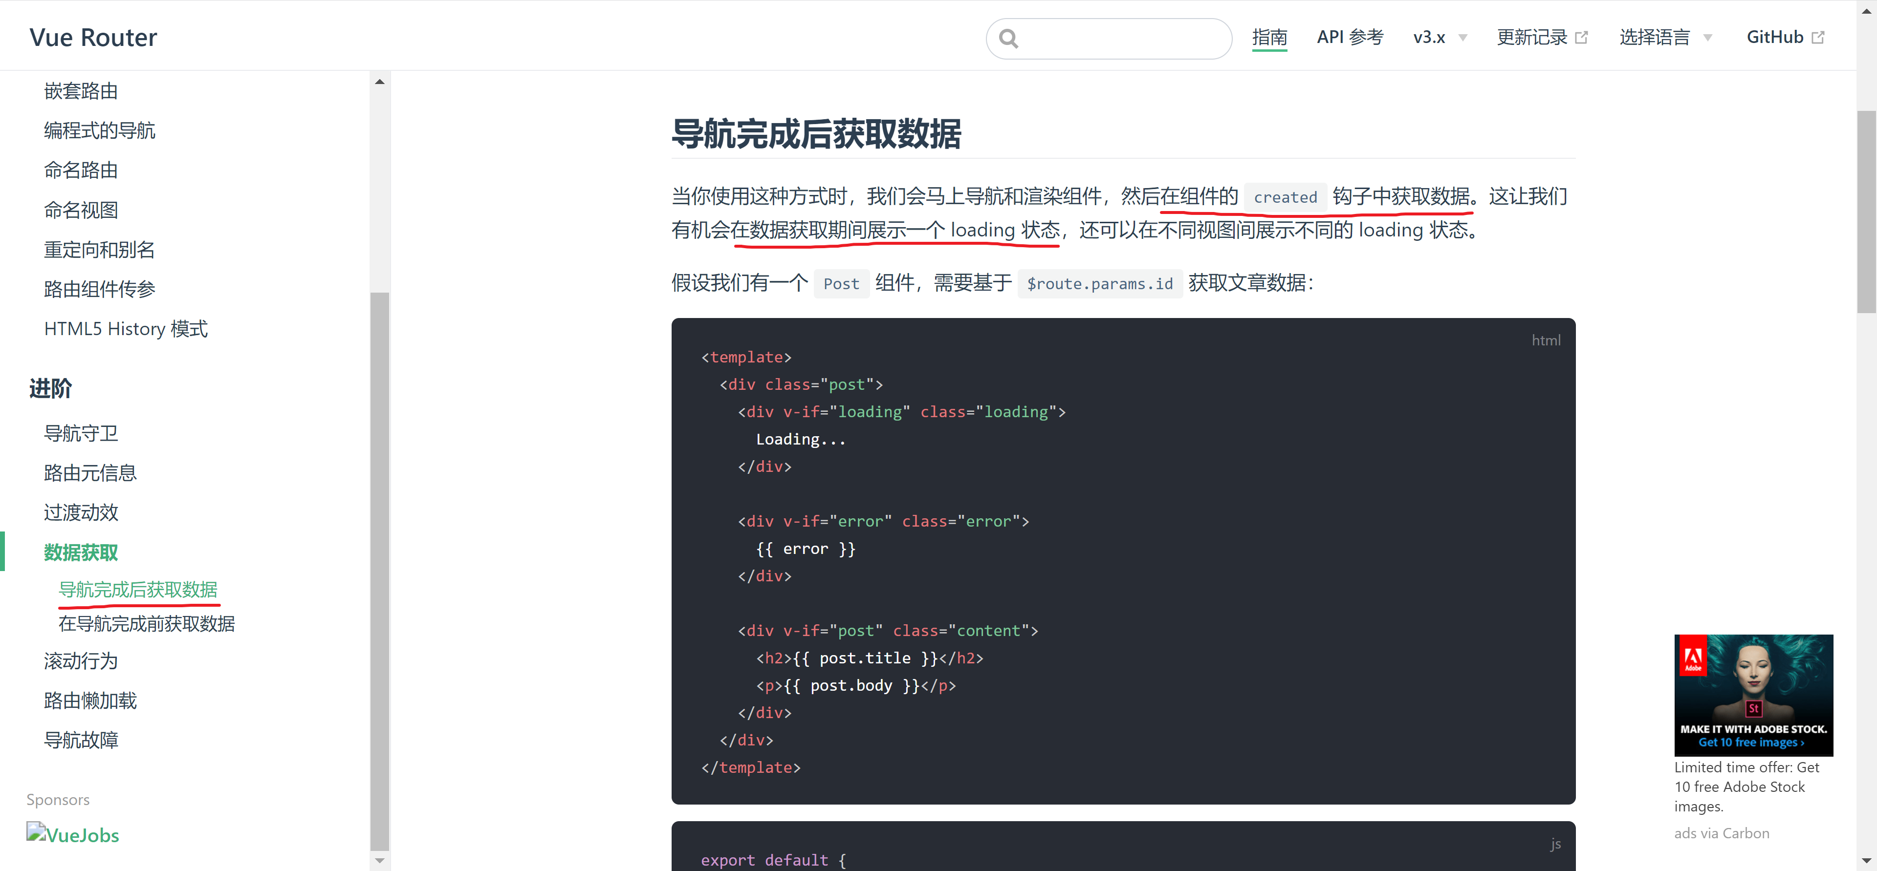Screen dimensions: 1877x871
Task: Click sidebar scrollbar down arrow
Action: [380, 860]
